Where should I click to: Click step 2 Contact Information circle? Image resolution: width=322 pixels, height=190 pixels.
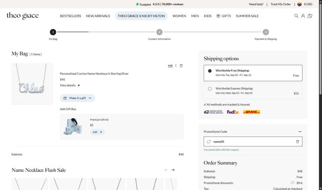[x=159, y=32]
